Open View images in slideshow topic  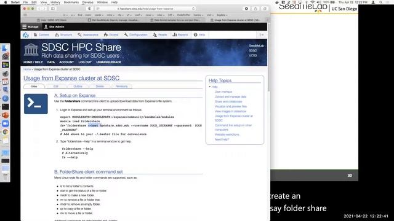point(230,111)
